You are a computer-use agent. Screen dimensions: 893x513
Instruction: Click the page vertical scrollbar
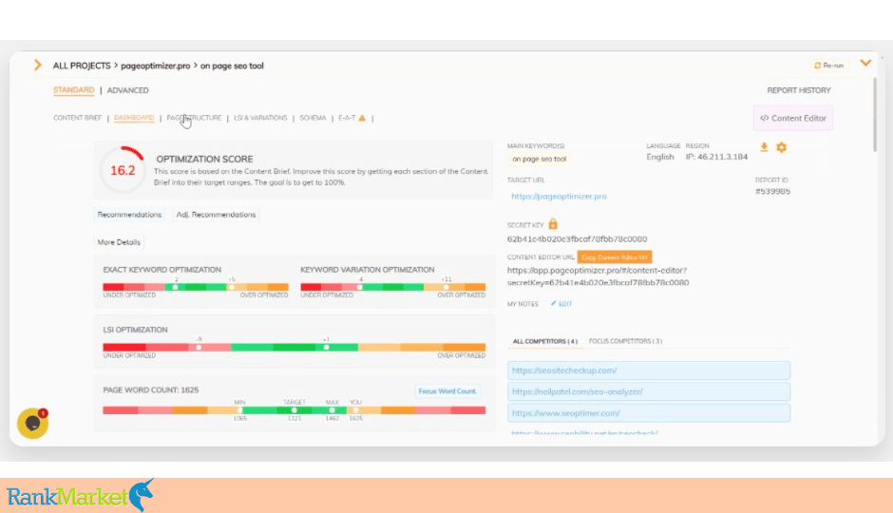tap(875, 114)
